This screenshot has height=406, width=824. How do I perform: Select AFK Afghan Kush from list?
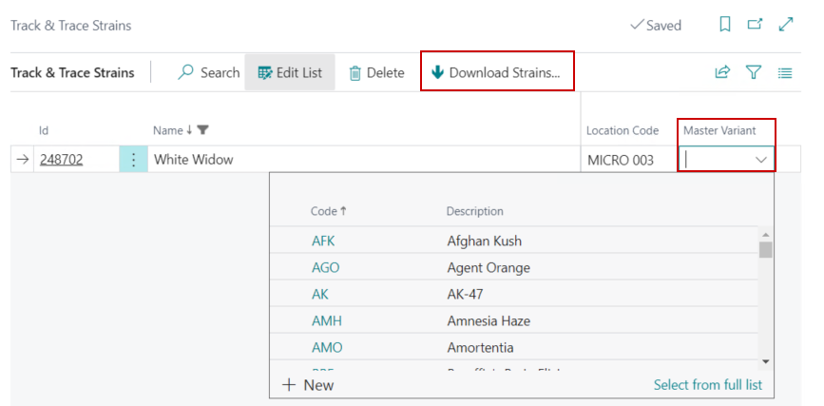click(323, 241)
